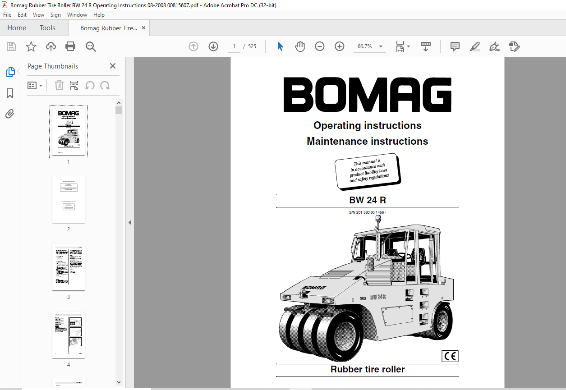Viewport: 566px width, 390px height.
Task: Zoom in with the plus button
Action: [340, 46]
